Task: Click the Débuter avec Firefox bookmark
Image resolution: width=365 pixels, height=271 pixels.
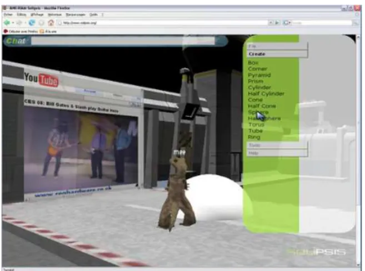Action: [21, 31]
